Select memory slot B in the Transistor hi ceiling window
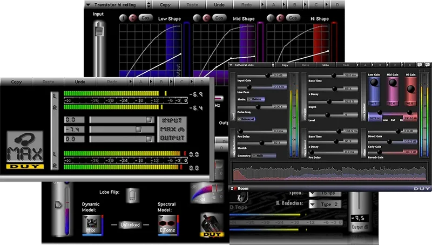Viewport: 432px width, 245px height. tap(294, 5)
